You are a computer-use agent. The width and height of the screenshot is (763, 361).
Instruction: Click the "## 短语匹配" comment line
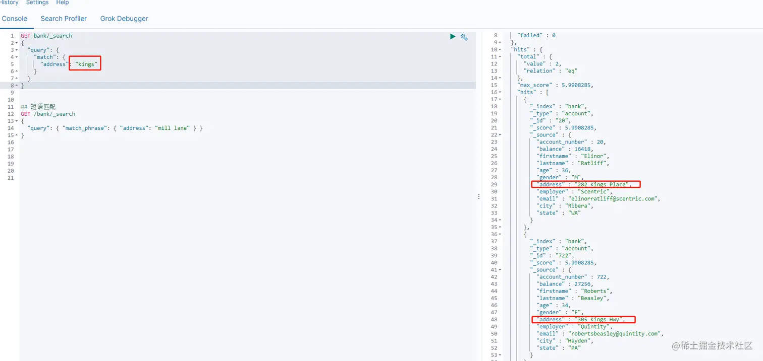coord(38,107)
